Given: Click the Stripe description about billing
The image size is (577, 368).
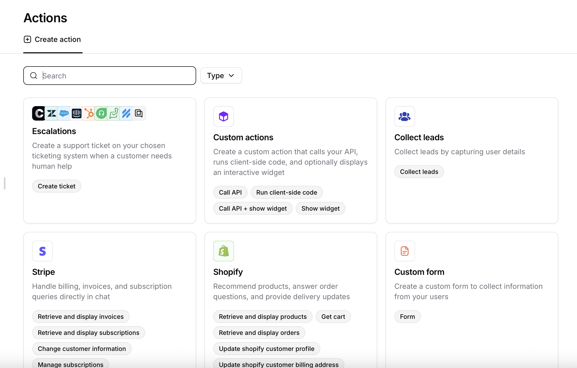Looking at the screenshot, I should (102, 291).
